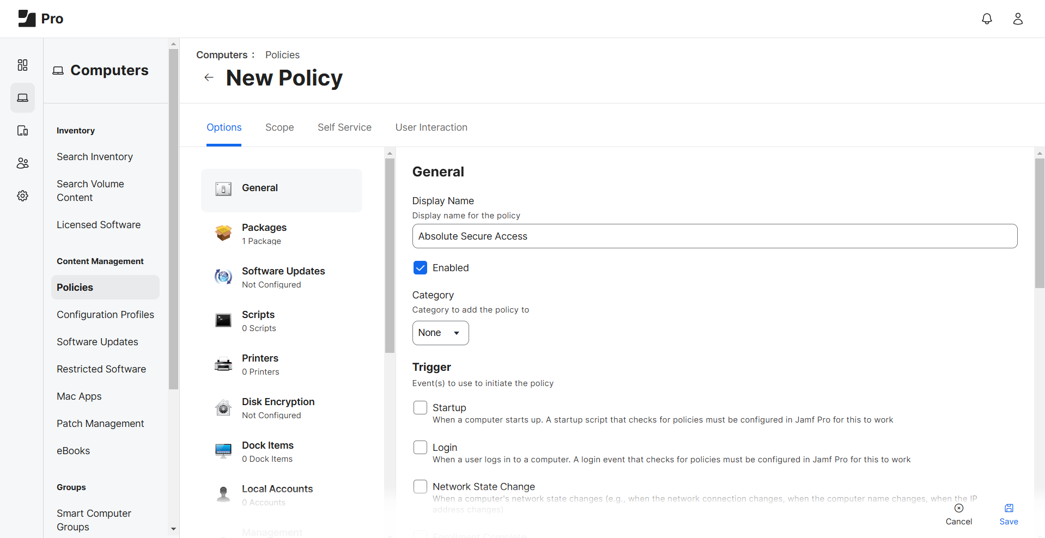Click the sidebar scroll down arrow
1045x538 pixels.
174,529
